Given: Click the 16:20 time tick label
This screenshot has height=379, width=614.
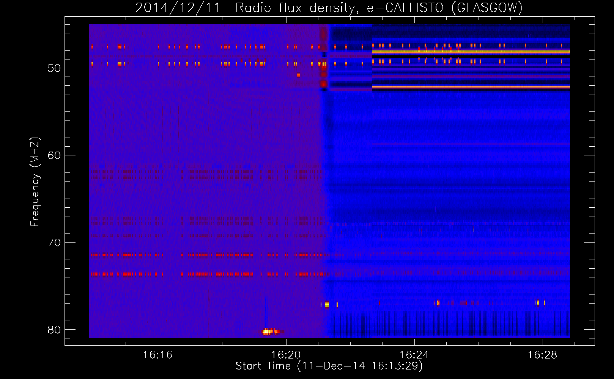Looking at the screenshot, I should [x=286, y=355].
